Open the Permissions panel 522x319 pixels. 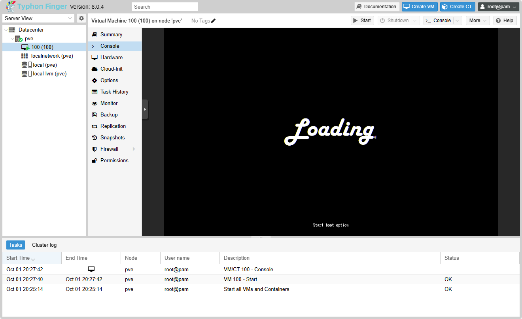click(x=115, y=160)
